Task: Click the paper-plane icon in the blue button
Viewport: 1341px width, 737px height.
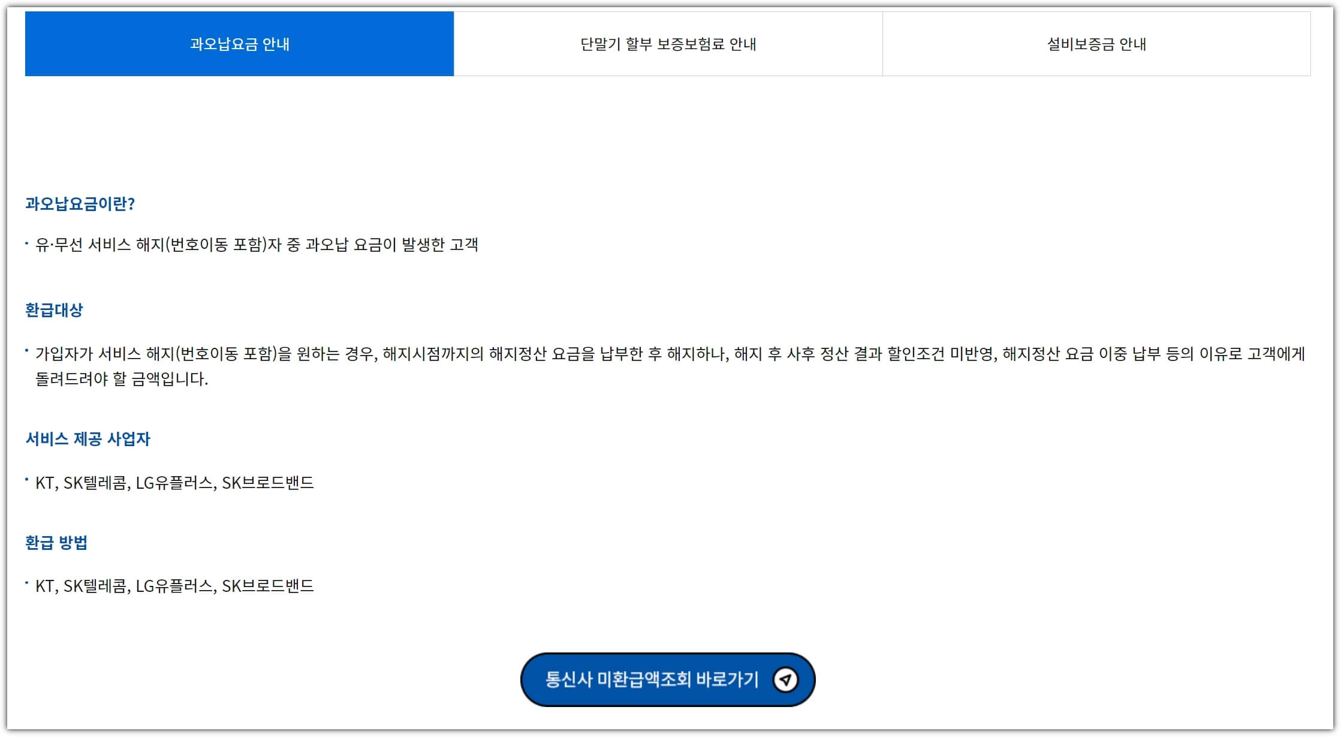Action: [x=787, y=679]
